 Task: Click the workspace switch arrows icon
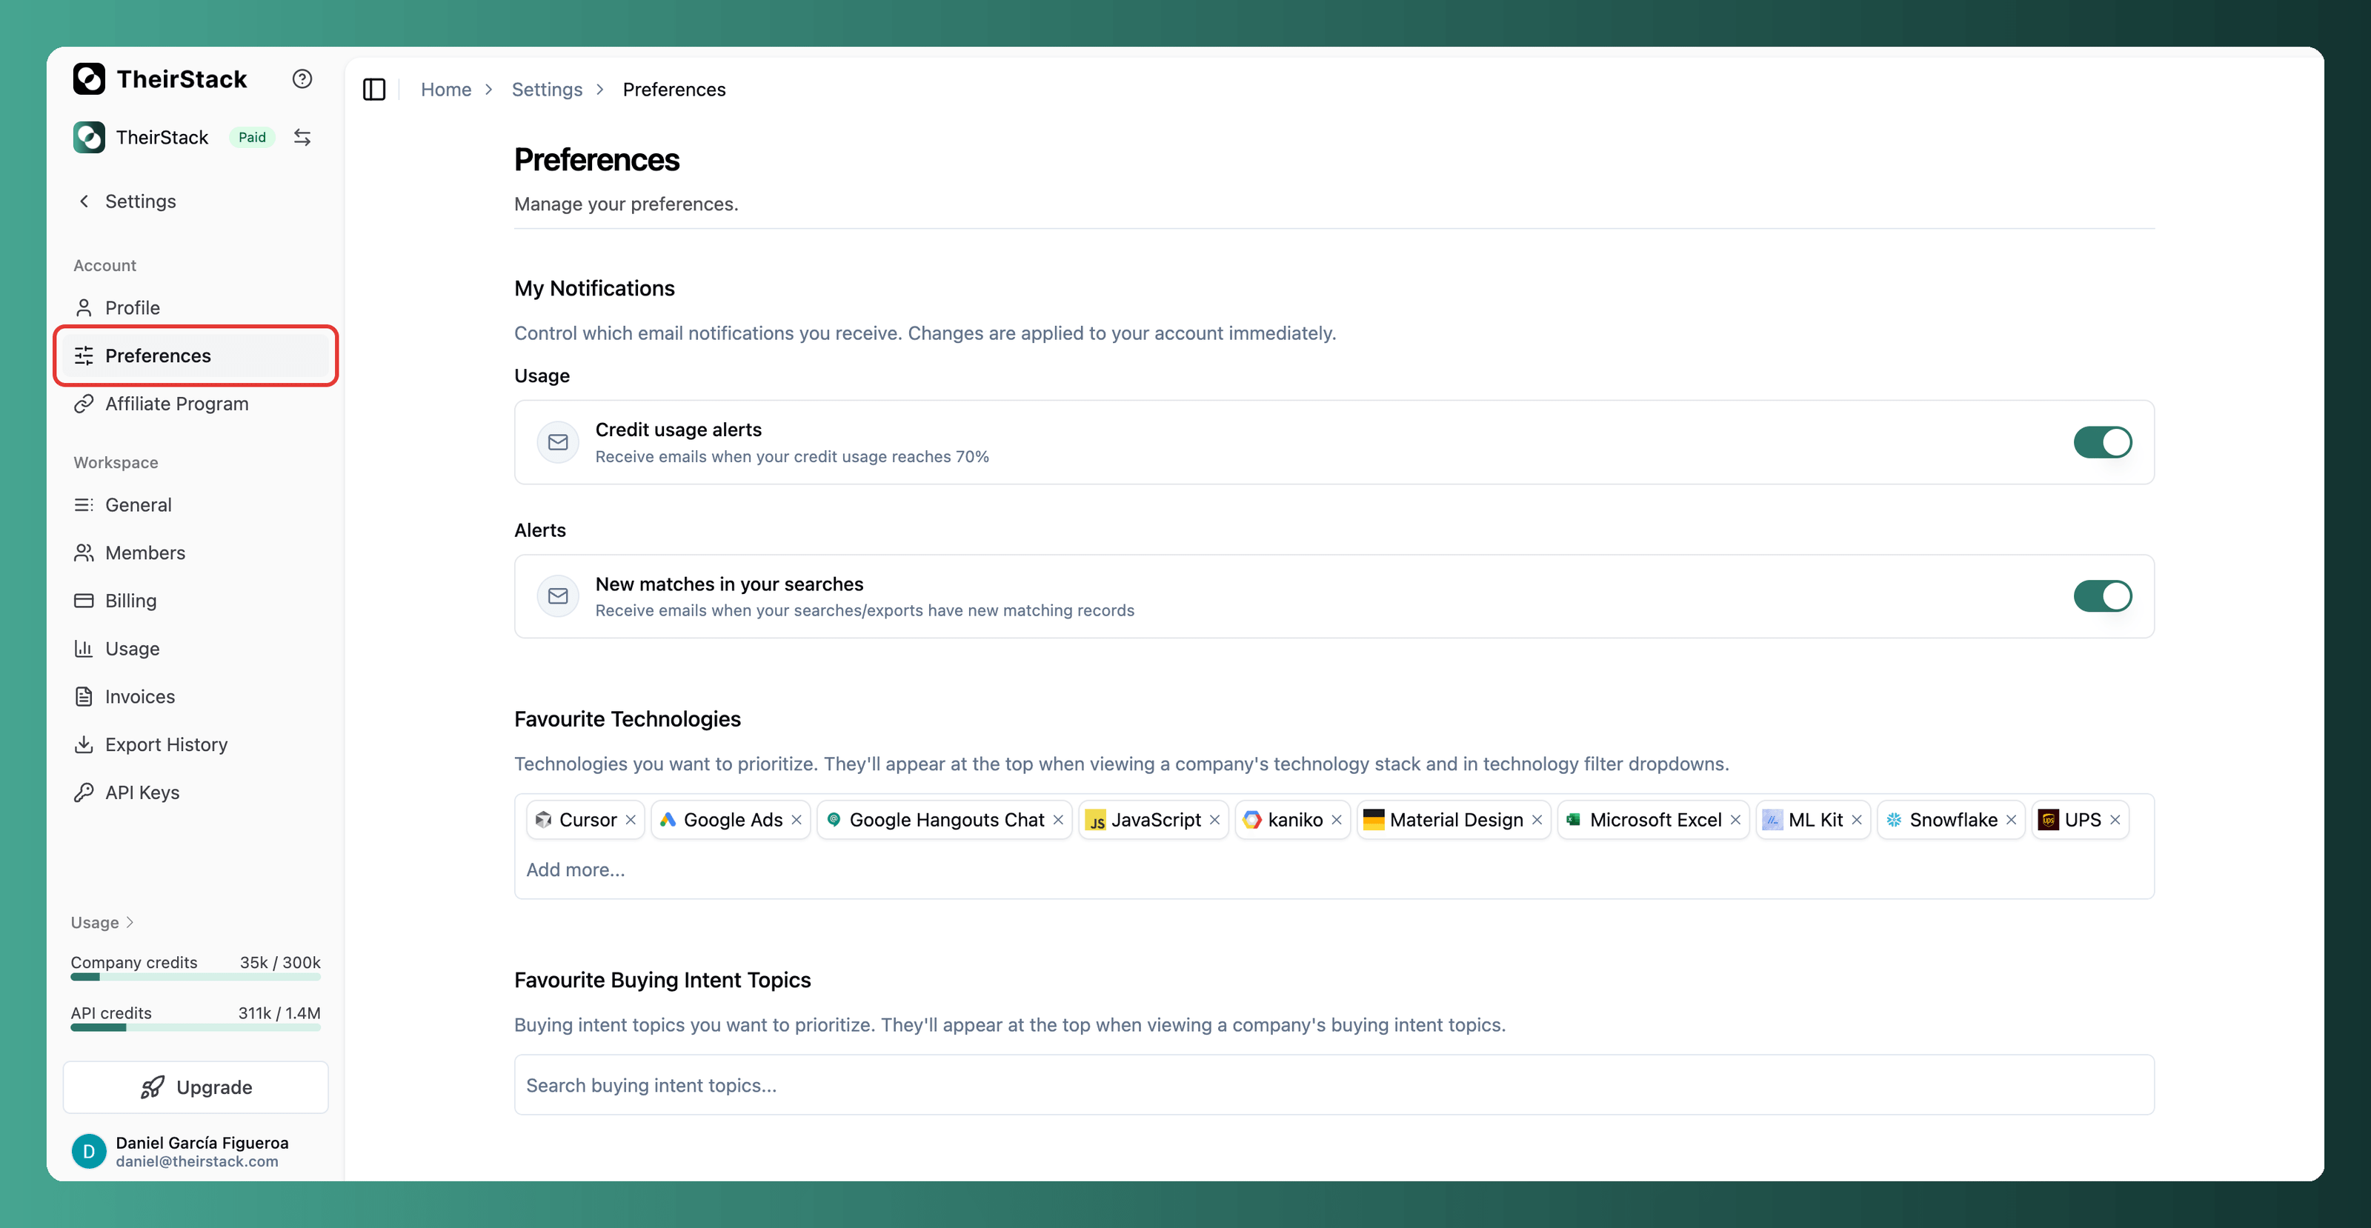[x=302, y=137]
